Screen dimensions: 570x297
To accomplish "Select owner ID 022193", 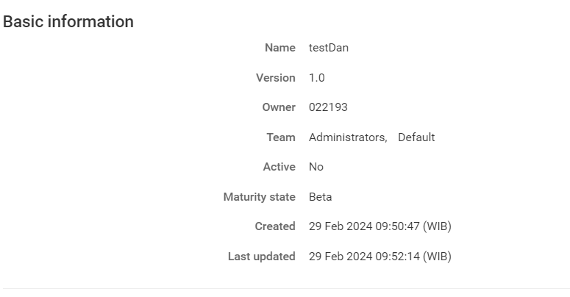I will point(328,107).
